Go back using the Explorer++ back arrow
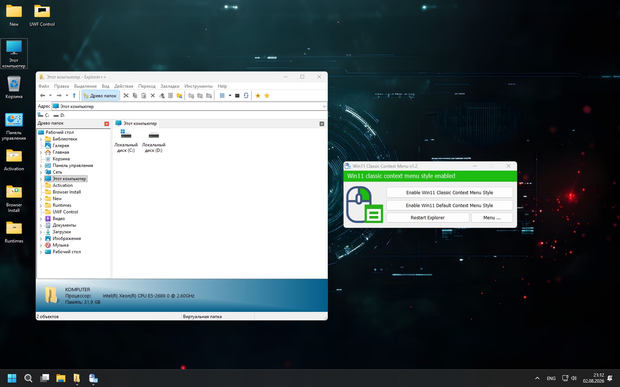This screenshot has width=620, height=387. click(42, 95)
